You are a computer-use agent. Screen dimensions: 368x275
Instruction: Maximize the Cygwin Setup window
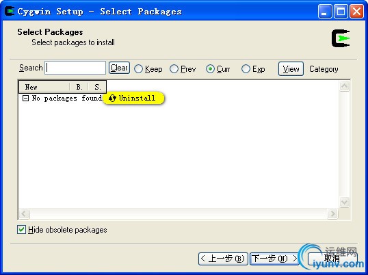coord(341,11)
